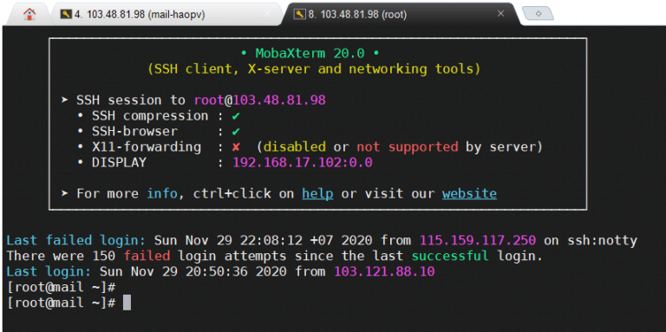The image size is (666, 332).
Task: Click the DISPLAY value 192.168.17.102:0.0
Action: pyautogui.click(x=303, y=163)
